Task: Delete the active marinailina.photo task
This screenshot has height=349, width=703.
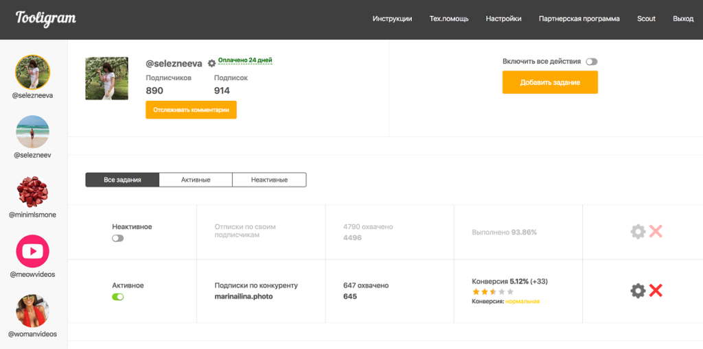Action: 656,291
